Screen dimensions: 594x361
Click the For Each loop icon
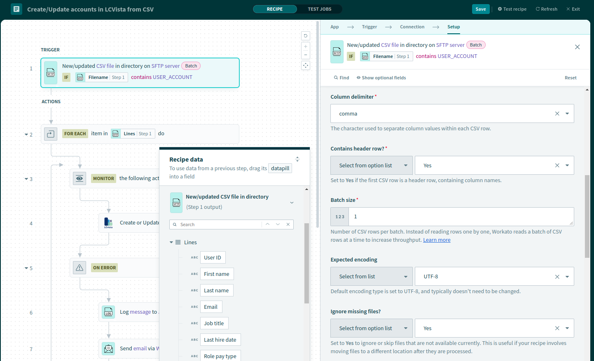51,134
